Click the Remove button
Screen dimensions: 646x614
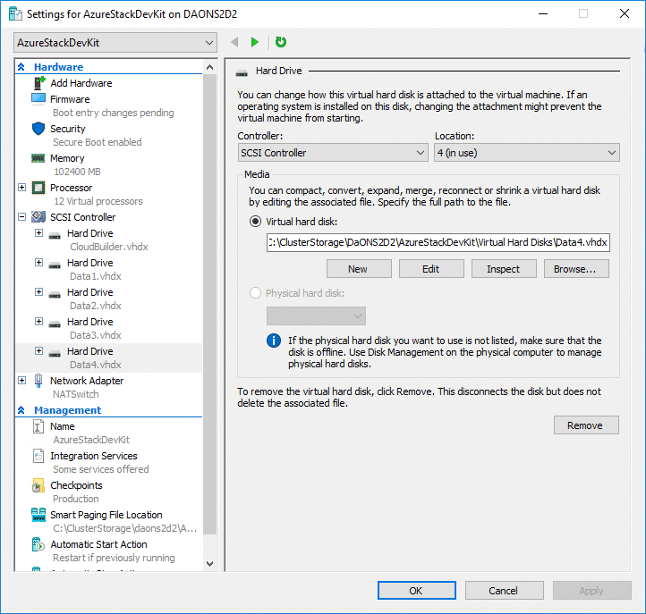coord(586,425)
